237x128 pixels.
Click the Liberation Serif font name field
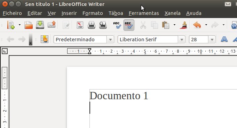click(x=148, y=40)
